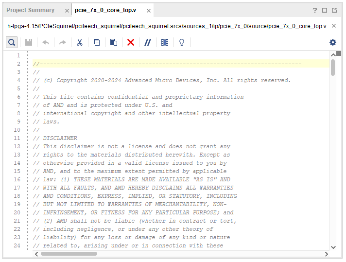Close the pcie_7x_0_core_top.v tab

point(149,11)
